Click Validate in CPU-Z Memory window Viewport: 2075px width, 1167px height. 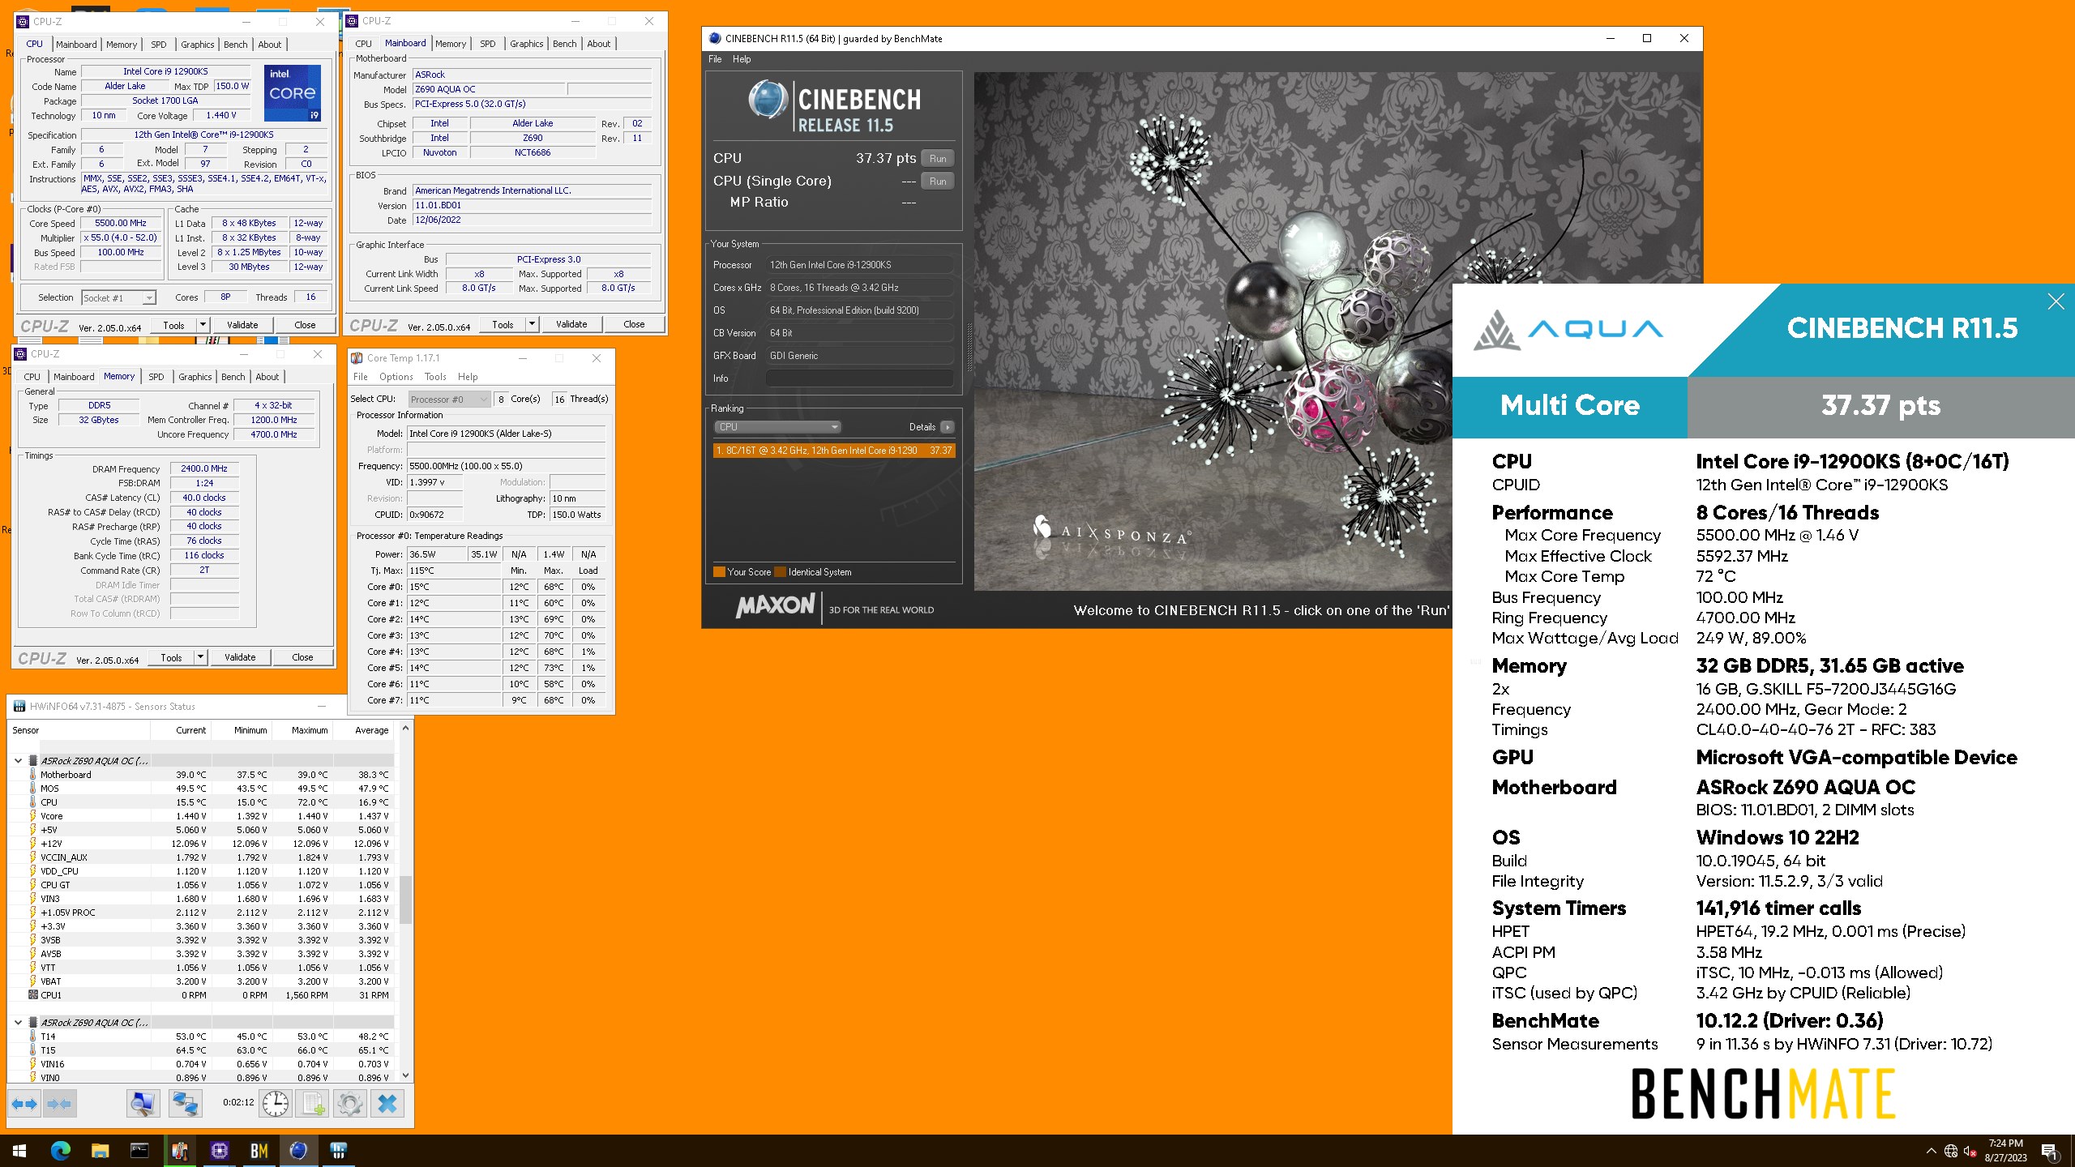pos(240,657)
